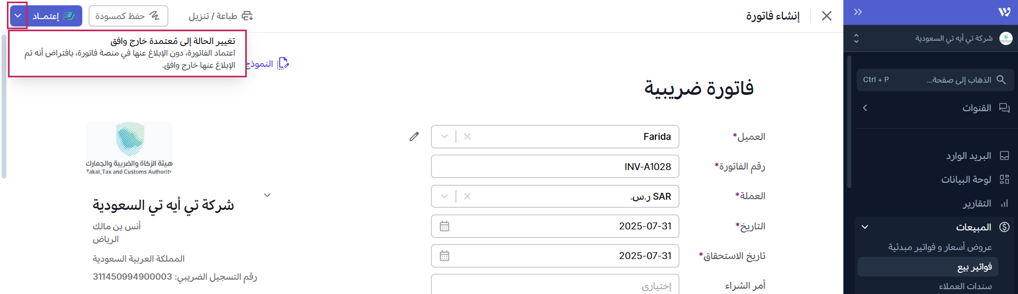Viewport: 1018px width, 294px height.
Task: Click the pencil edit icon beside customer field
Action: (414, 137)
